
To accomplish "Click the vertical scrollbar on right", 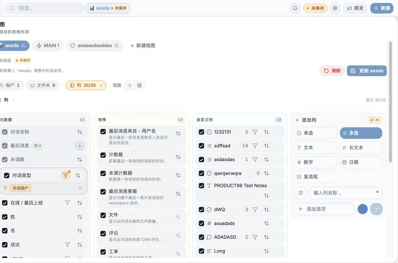I will [390, 102].
